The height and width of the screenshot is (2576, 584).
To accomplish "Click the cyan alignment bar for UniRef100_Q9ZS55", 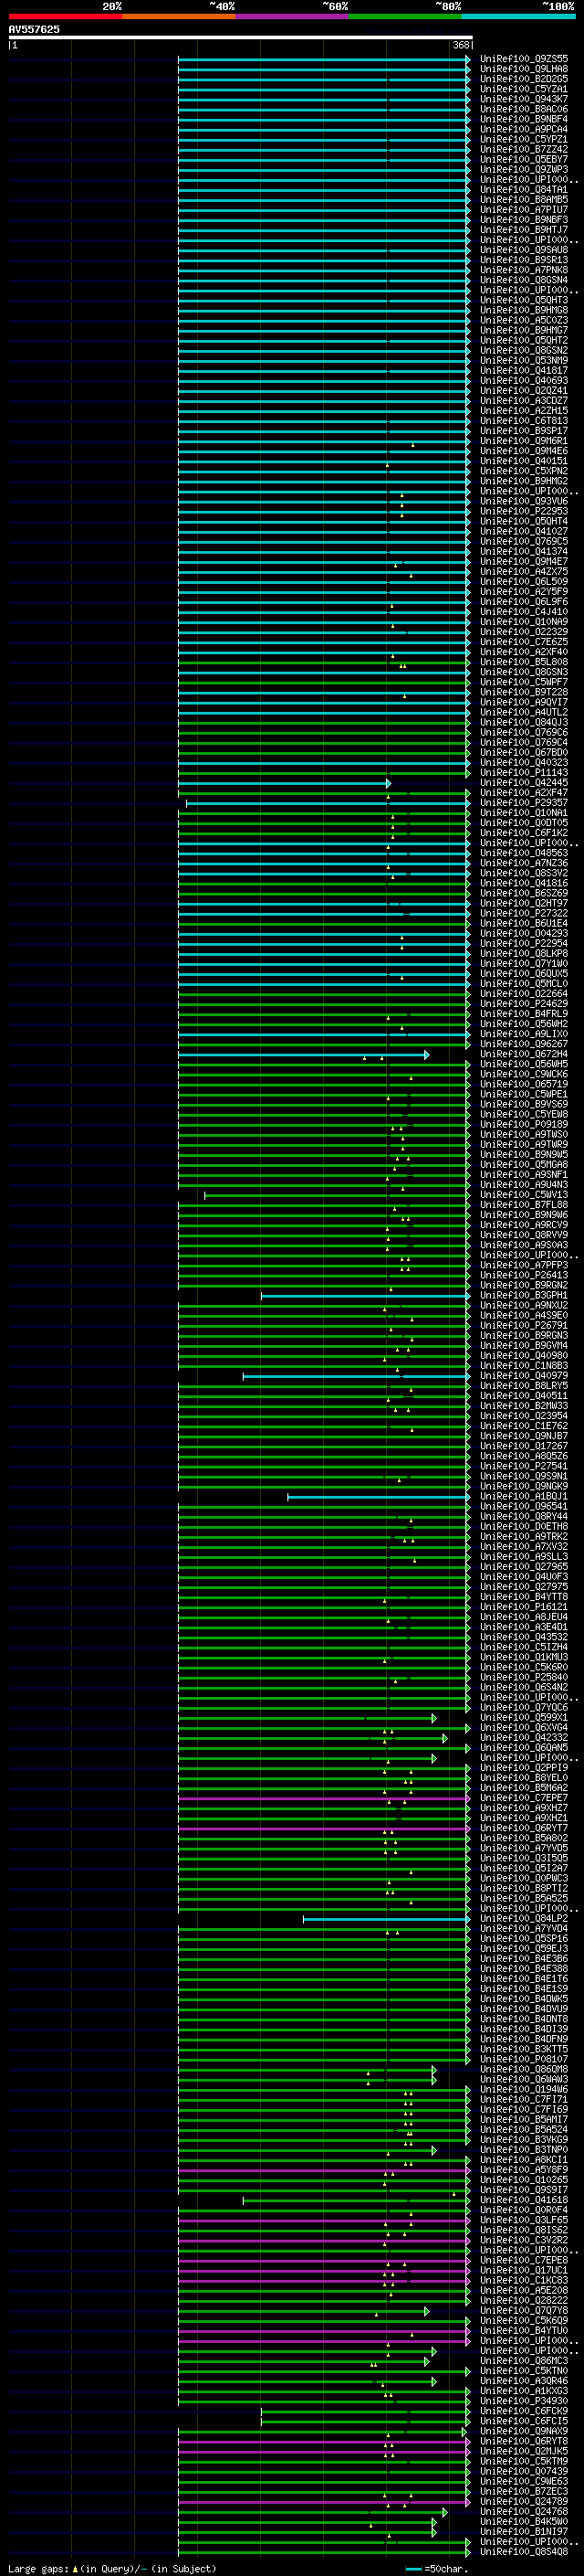I will (x=323, y=59).
